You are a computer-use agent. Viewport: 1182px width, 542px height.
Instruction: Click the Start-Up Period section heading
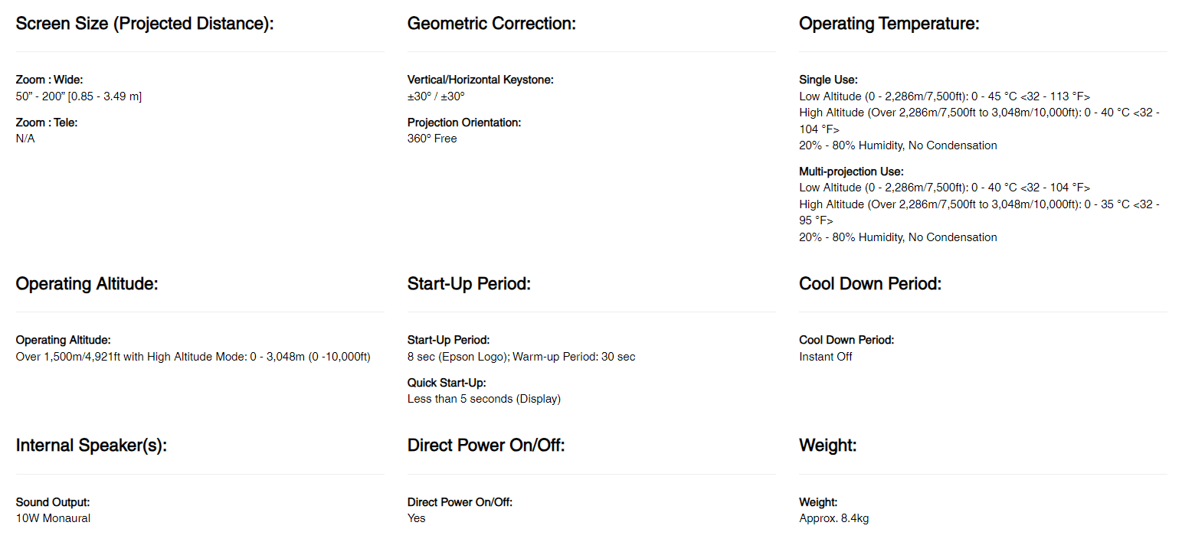coord(469,284)
